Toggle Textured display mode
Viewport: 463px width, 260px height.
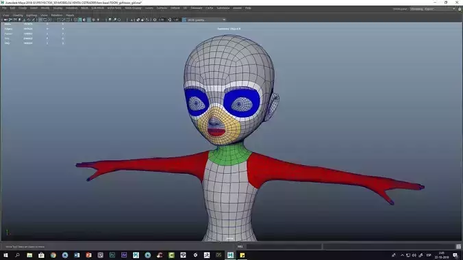(94, 20)
